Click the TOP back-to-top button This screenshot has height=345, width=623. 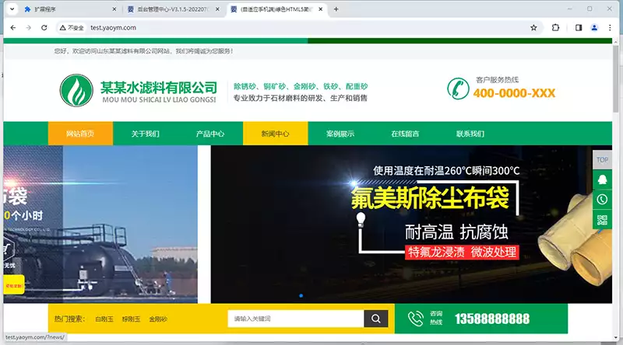(602, 160)
